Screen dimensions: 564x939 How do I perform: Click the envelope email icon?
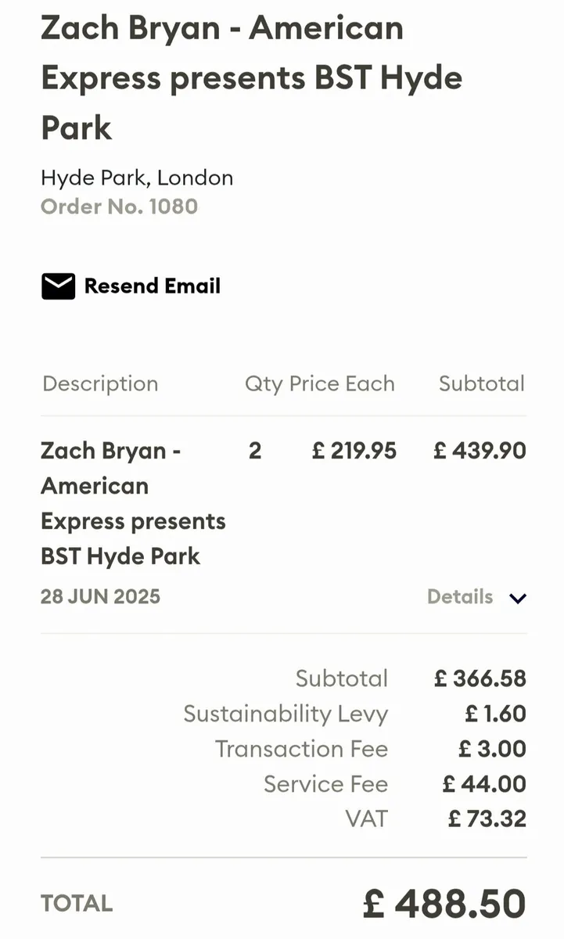(58, 286)
